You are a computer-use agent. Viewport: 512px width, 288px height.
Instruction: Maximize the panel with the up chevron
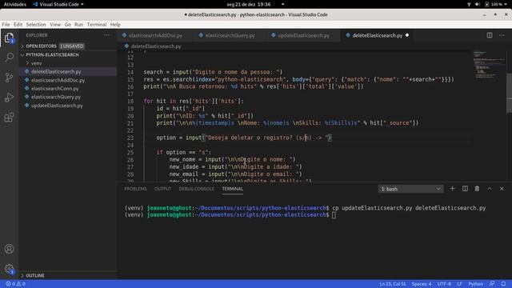click(490, 189)
